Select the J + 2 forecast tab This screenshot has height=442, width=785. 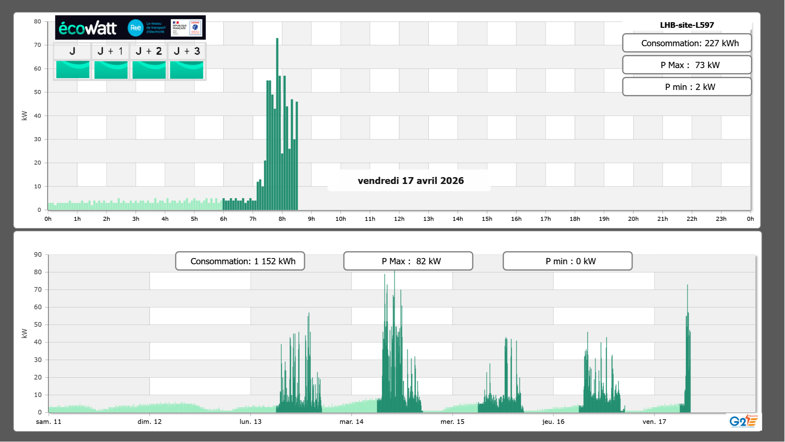click(149, 51)
